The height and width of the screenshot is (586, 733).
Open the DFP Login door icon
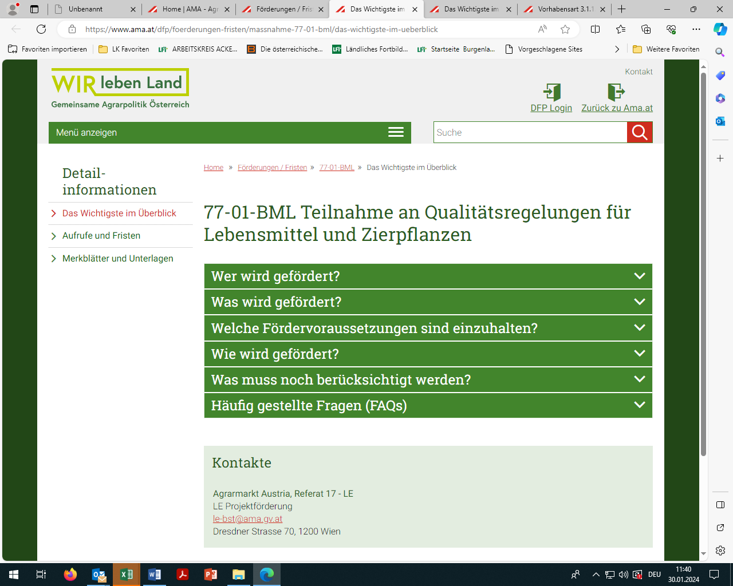[551, 92]
